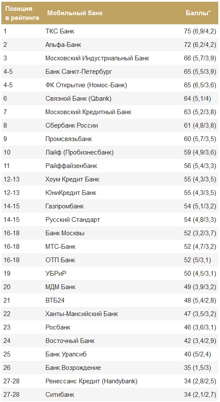Viewport: 220px width, 402px height.
Task: Click the Русский Стандарт entry
Action: click(73, 220)
